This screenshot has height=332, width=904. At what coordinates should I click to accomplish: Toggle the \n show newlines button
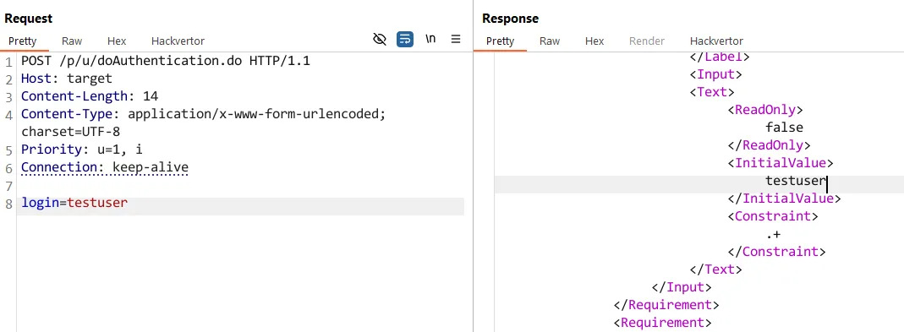(x=430, y=40)
